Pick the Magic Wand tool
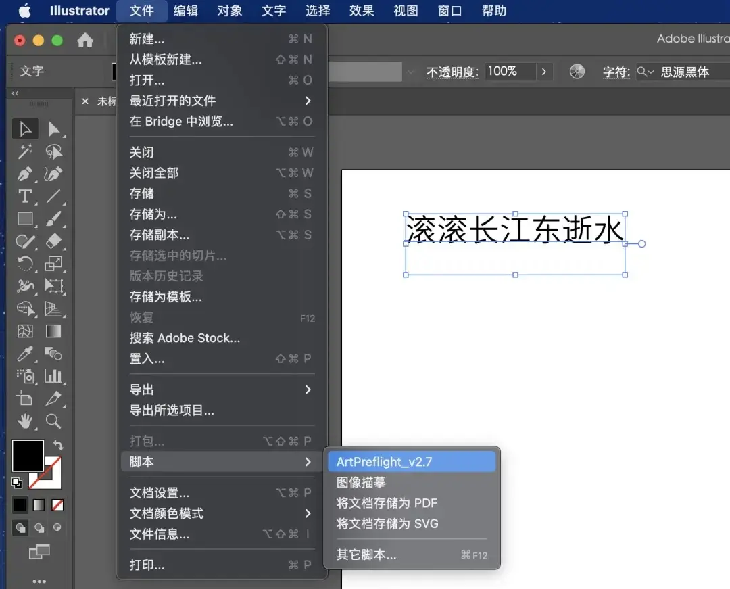 tap(25, 151)
